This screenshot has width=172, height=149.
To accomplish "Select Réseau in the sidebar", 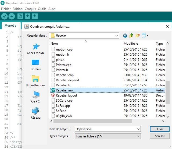I will pyautogui.click(x=35, y=113).
